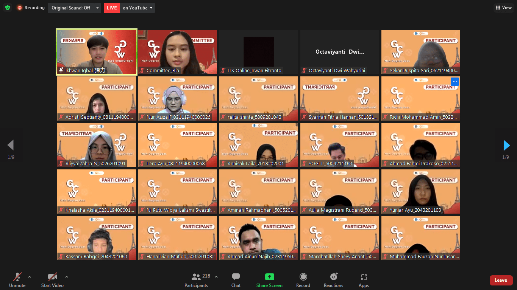Go to previous gallery page with left arrow

(x=11, y=145)
